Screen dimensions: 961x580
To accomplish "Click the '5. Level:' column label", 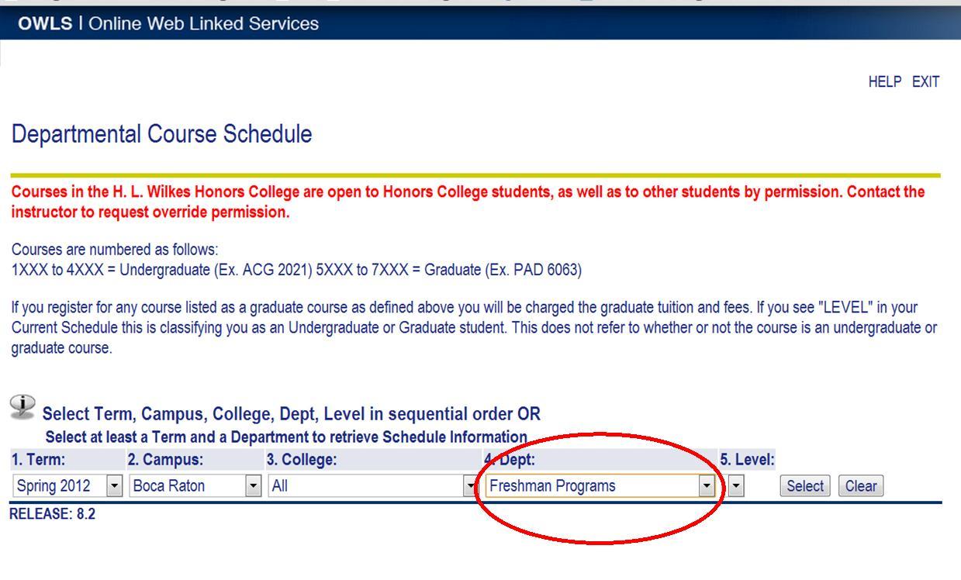I will click(747, 460).
